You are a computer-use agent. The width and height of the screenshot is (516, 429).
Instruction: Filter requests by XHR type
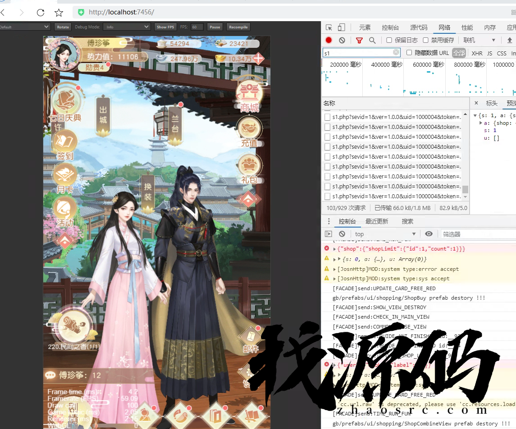pos(477,53)
